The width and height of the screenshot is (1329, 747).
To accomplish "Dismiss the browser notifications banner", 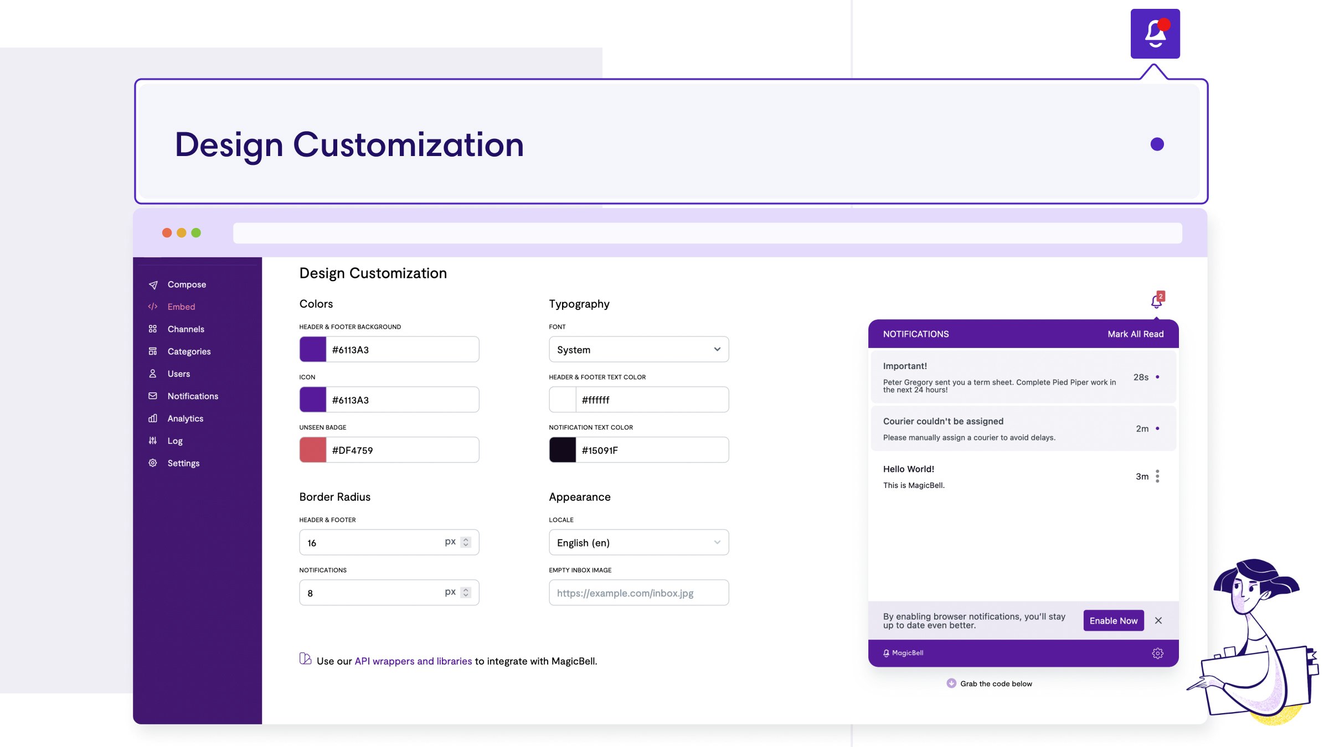I will tap(1158, 621).
